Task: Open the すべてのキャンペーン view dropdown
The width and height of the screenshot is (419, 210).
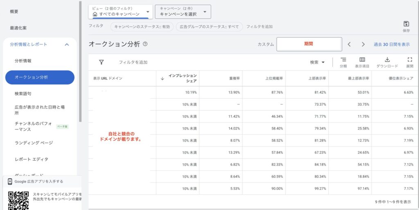Action: [121, 11]
